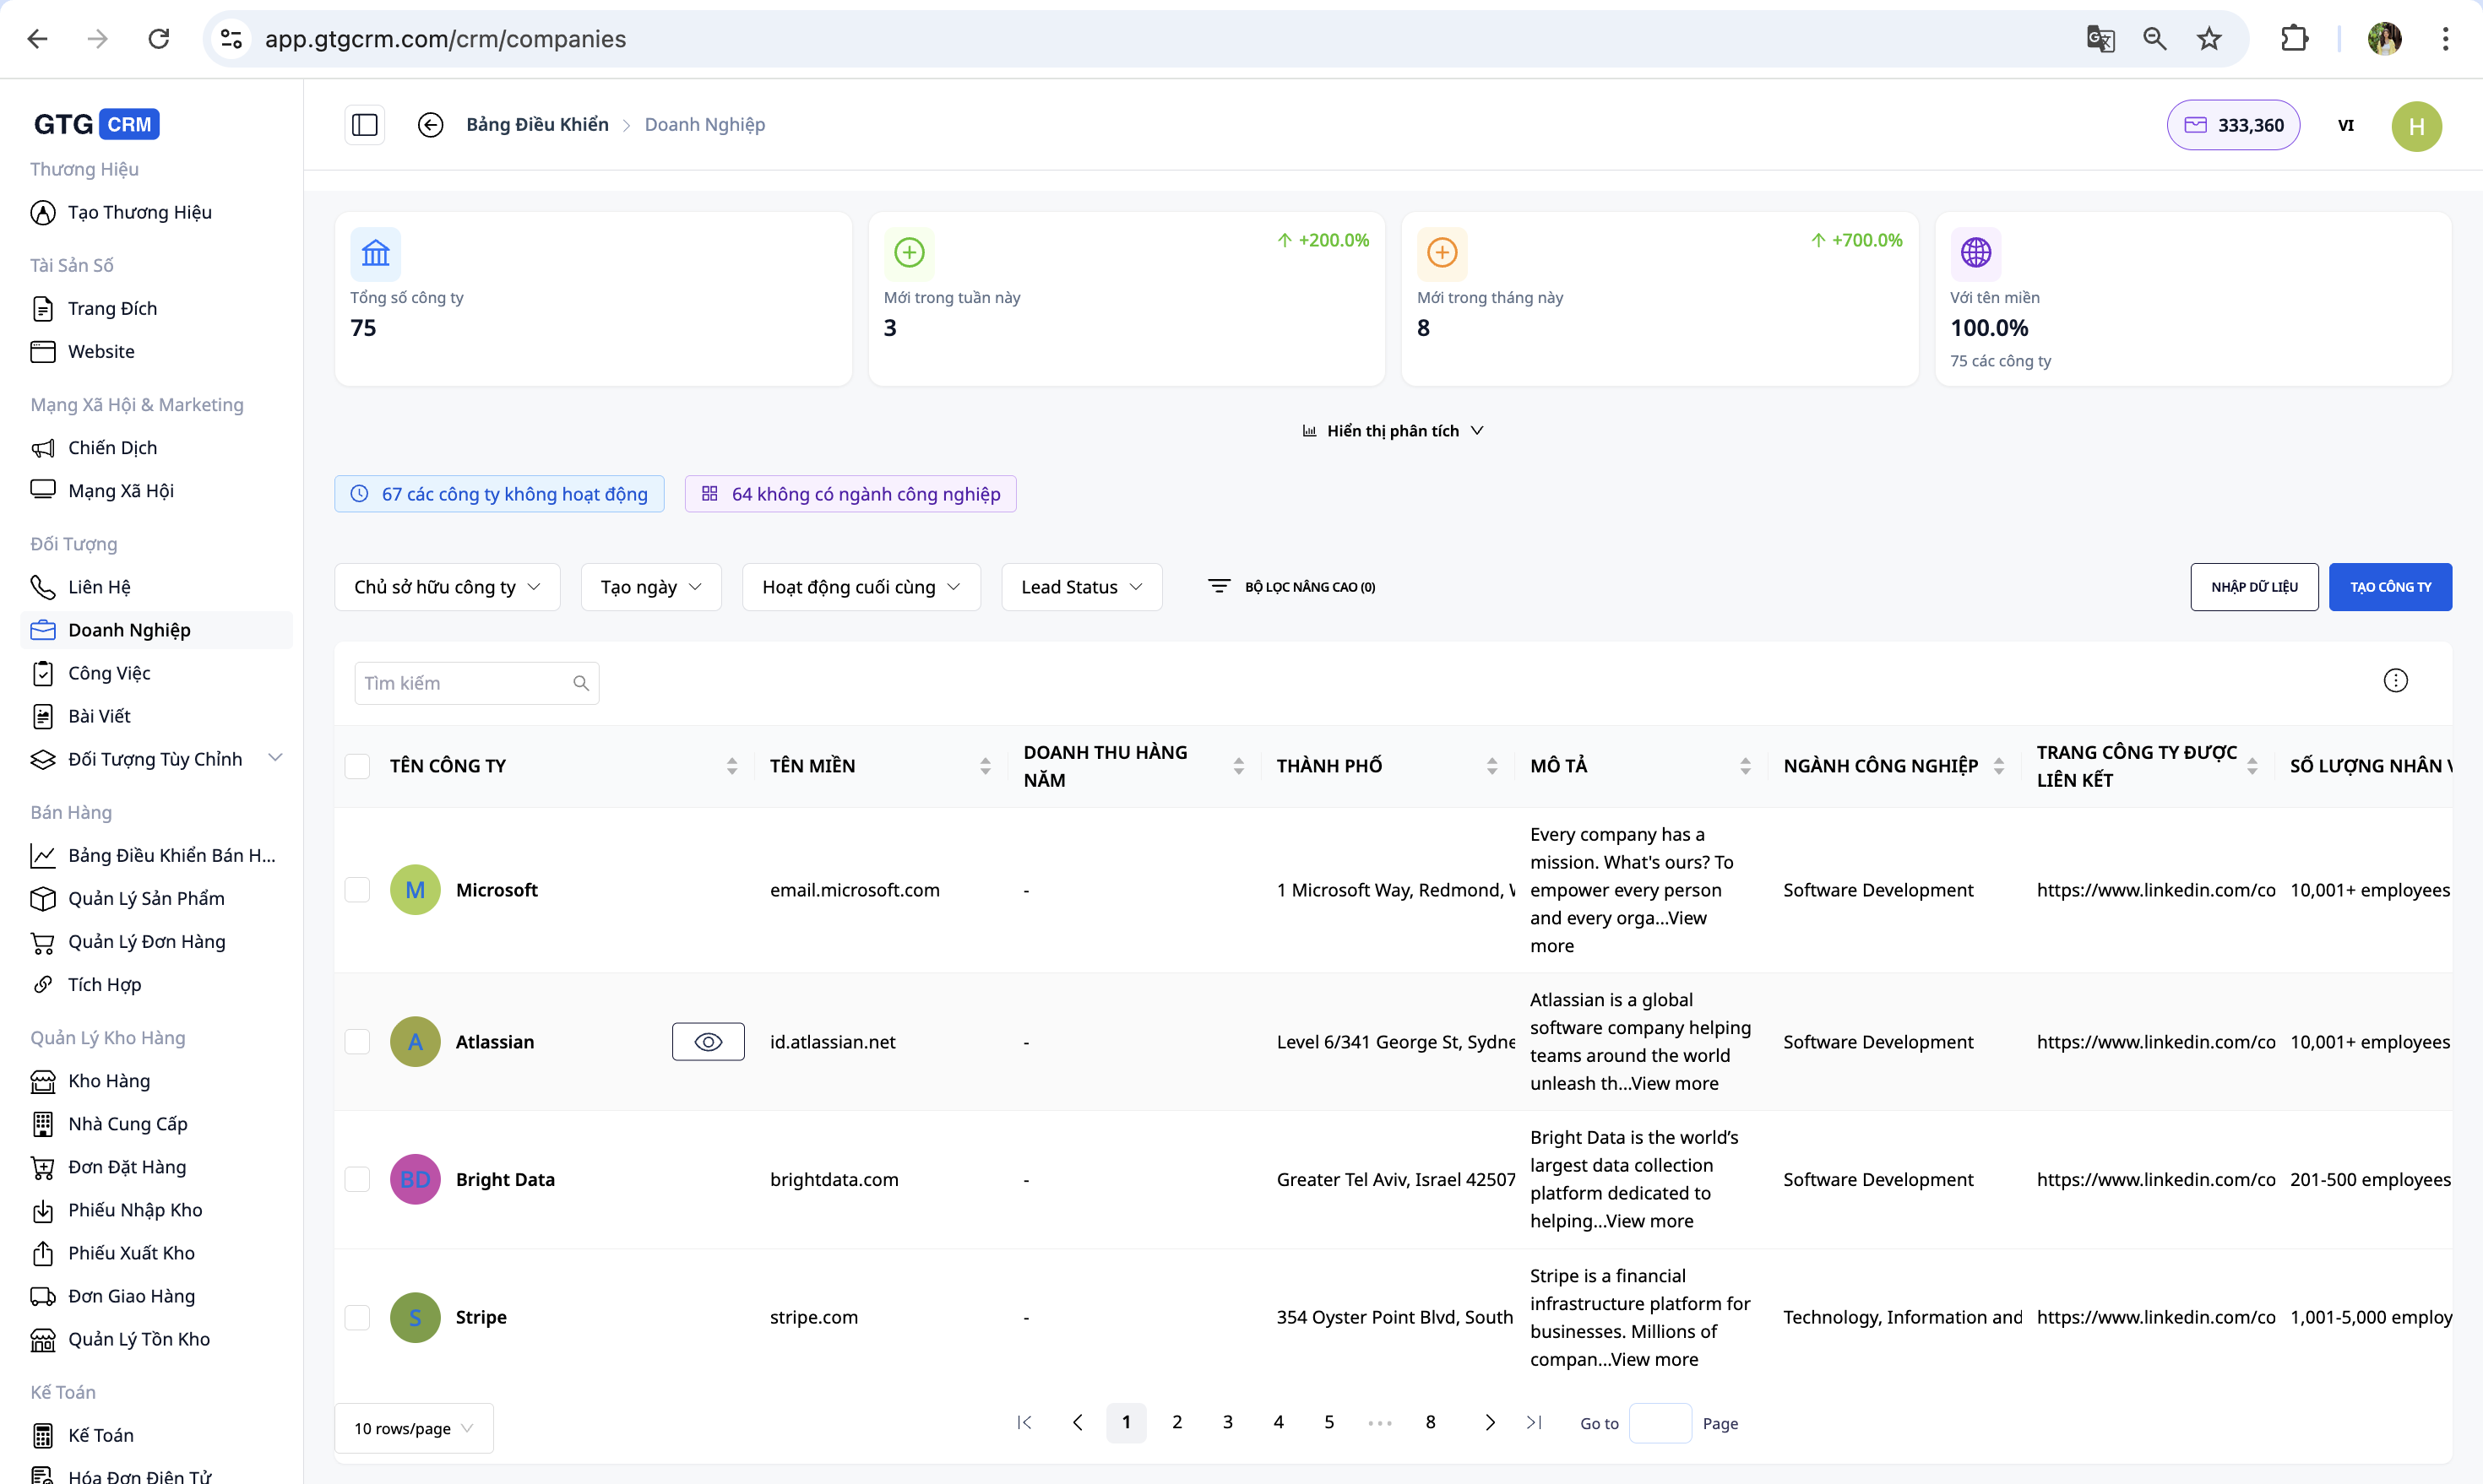Viewport: 2483px width, 1484px height.
Task: Click the table options three-dot icon
Action: pyautogui.click(x=2395, y=681)
